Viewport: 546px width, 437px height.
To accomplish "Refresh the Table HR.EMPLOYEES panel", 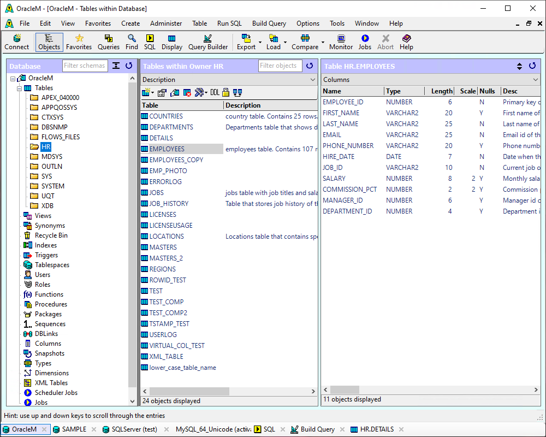I will [x=532, y=66].
